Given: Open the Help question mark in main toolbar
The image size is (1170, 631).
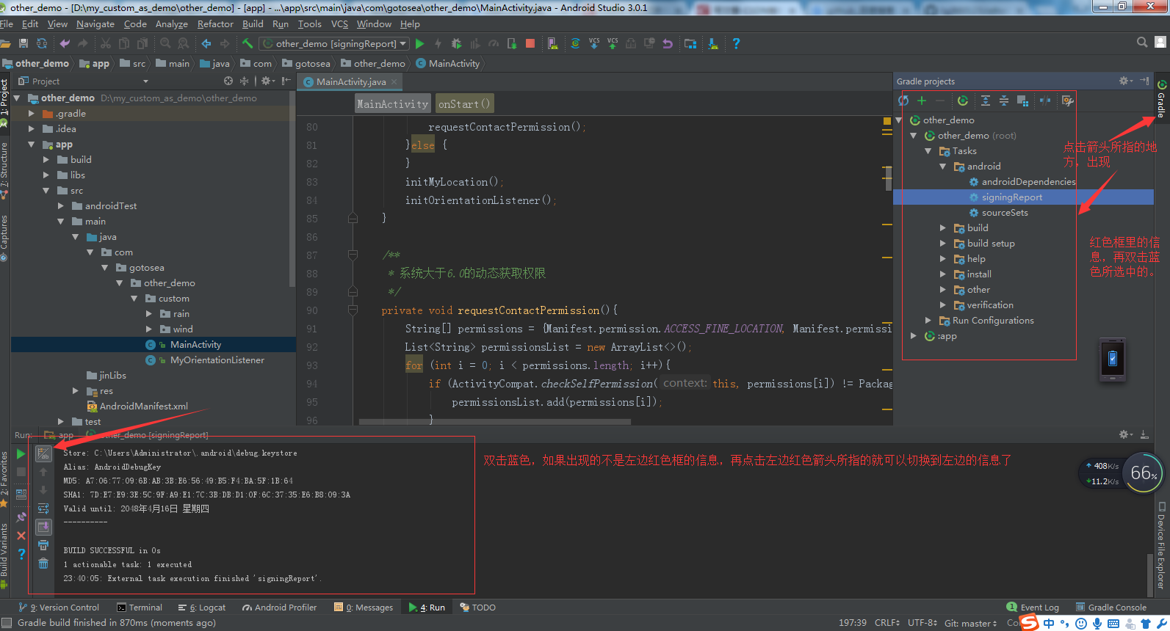Looking at the screenshot, I should (736, 43).
